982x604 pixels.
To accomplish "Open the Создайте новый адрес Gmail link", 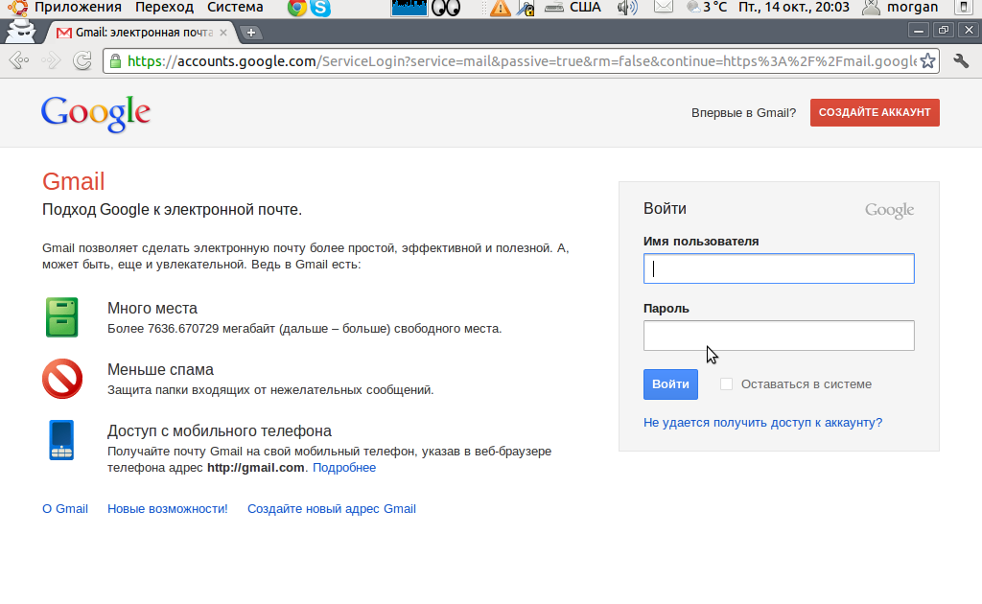I will [x=331, y=509].
